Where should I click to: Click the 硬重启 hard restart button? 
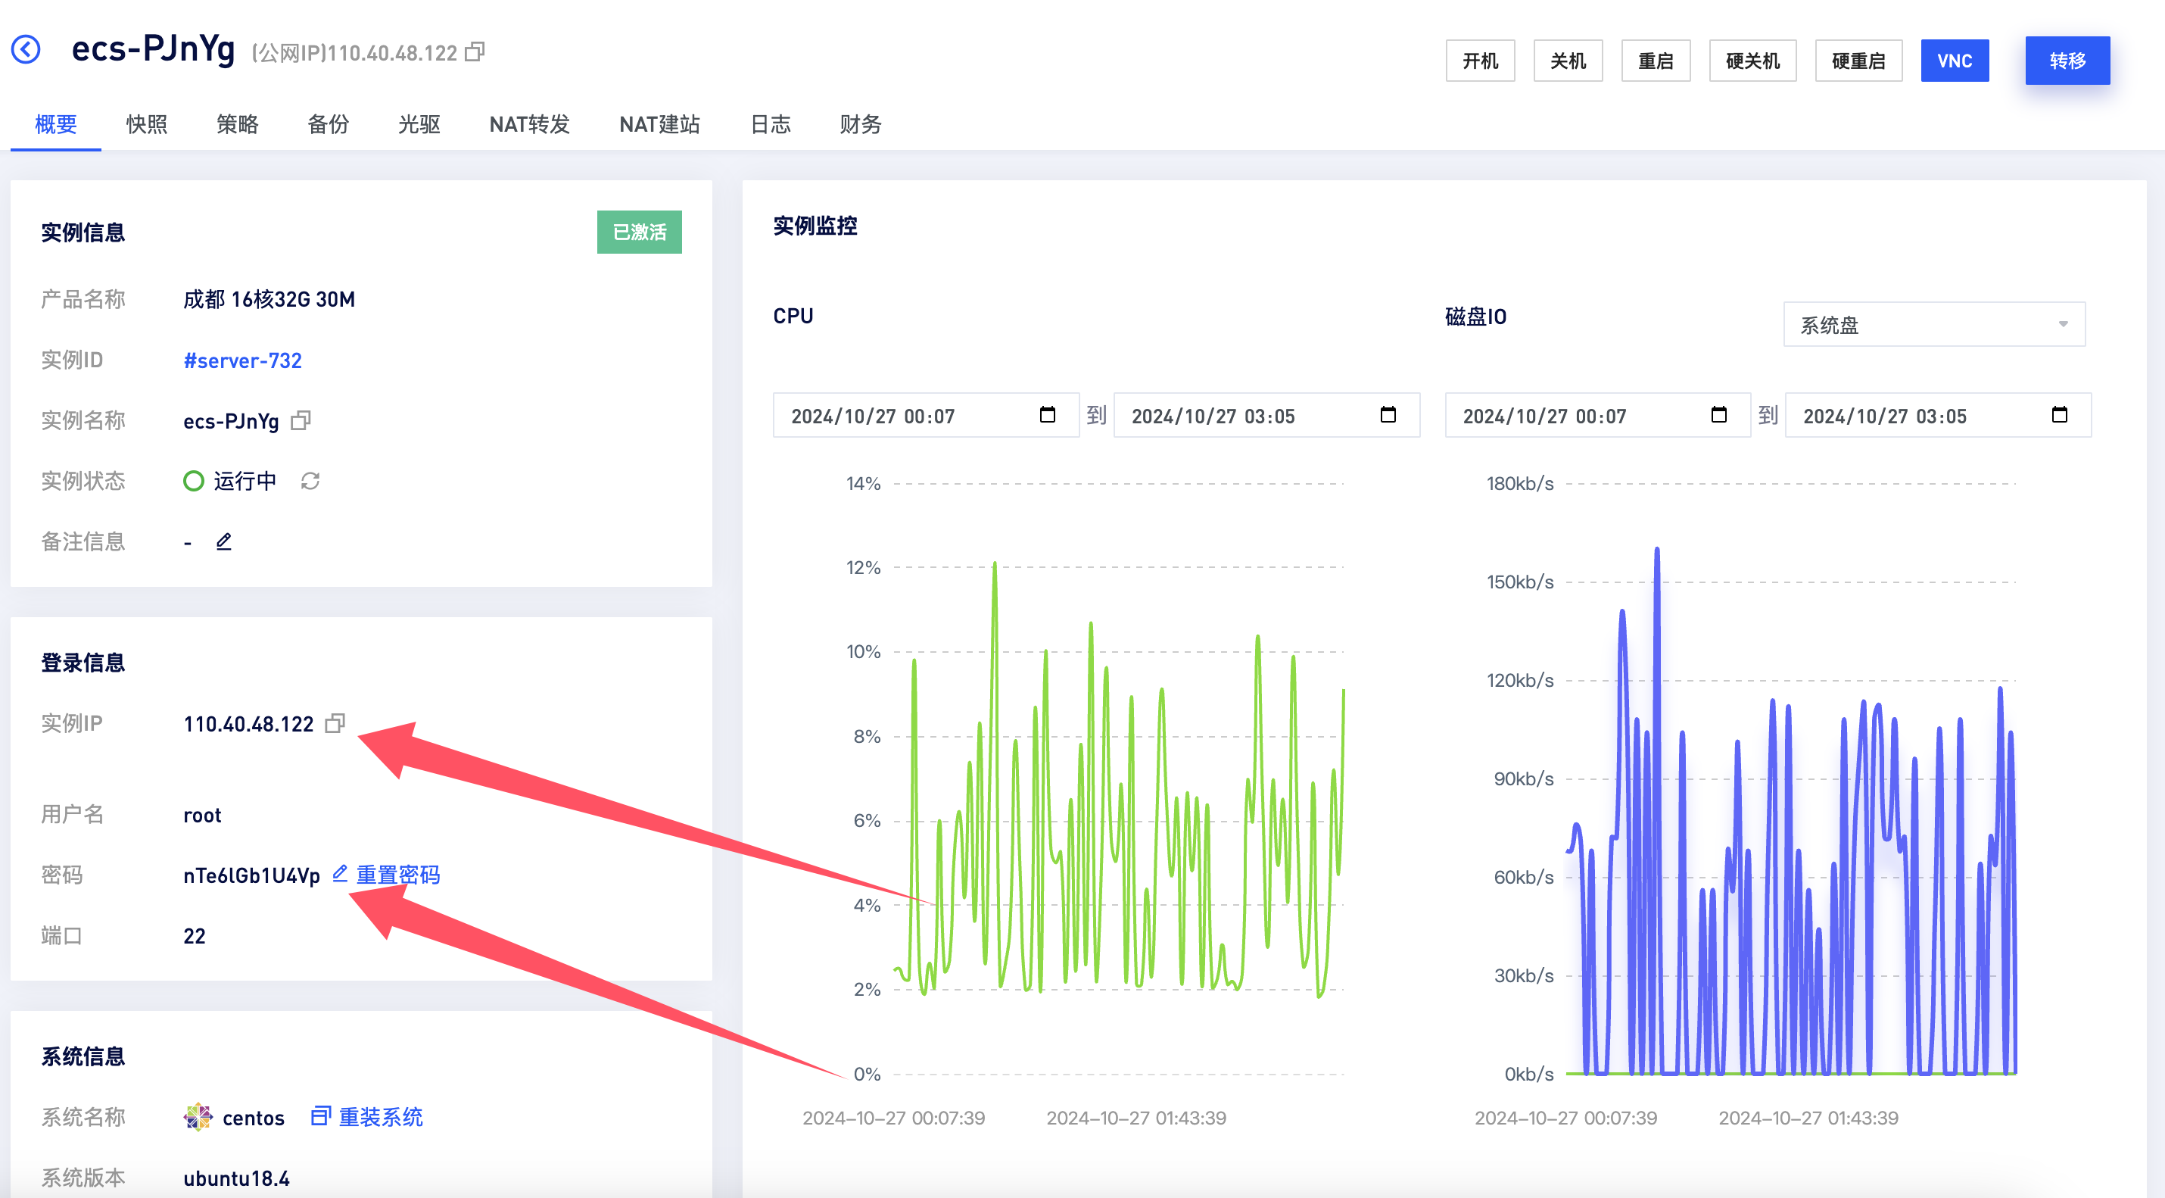(x=1858, y=61)
